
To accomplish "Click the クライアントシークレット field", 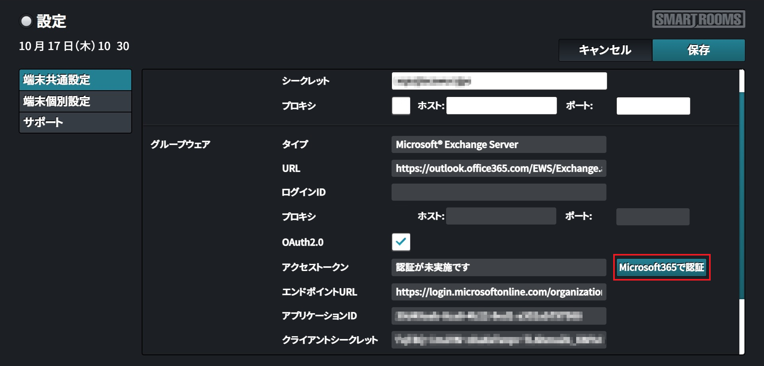I will click(499, 340).
